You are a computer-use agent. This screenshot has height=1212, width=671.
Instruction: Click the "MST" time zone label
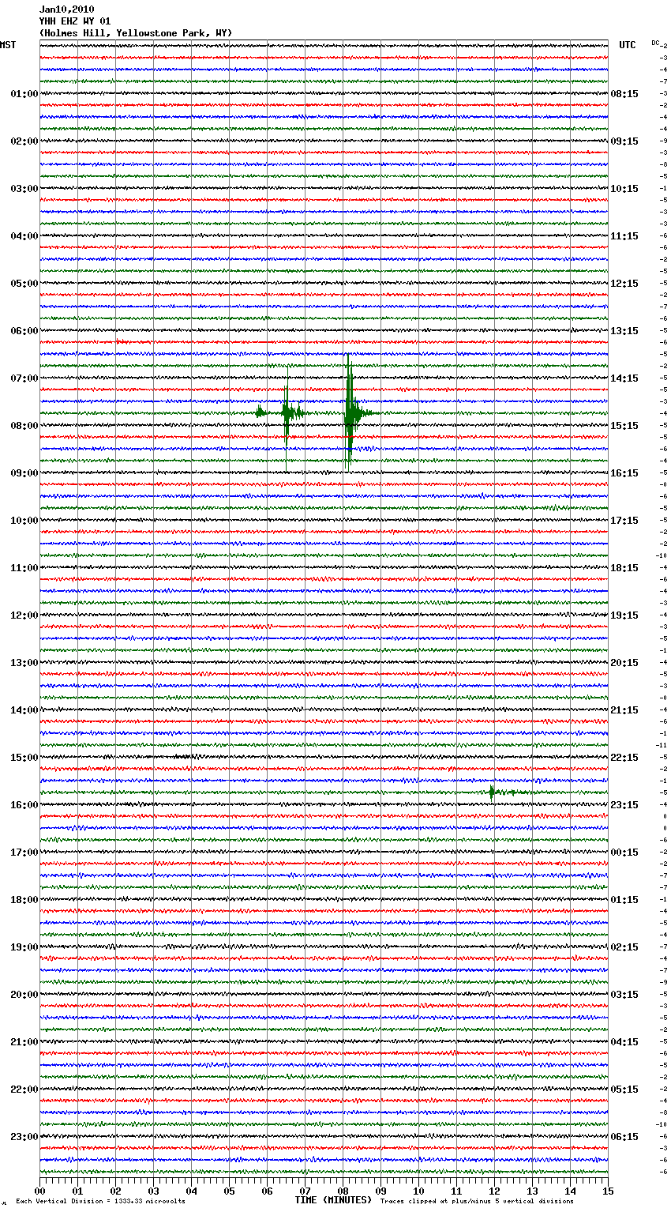point(8,45)
